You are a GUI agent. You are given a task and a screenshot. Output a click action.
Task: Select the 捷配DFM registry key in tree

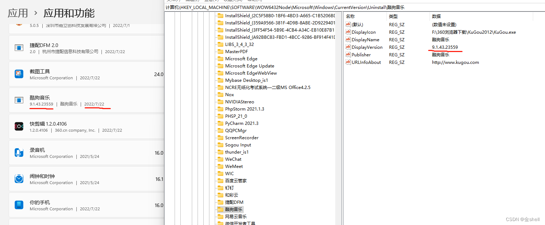[234, 202]
